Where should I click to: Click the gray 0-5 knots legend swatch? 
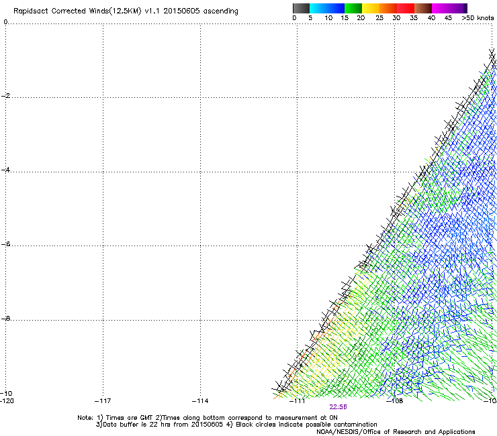tap(301, 8)
